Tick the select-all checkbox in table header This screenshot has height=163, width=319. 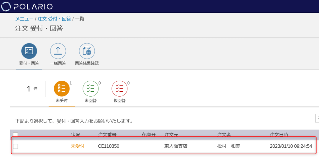(16, 135)
